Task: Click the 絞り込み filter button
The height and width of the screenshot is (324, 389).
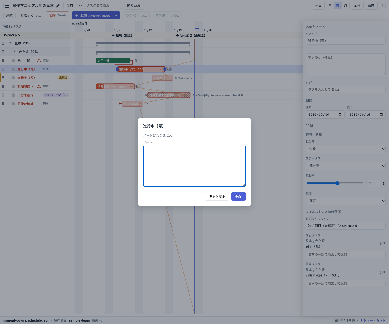Action: [134, 6]
